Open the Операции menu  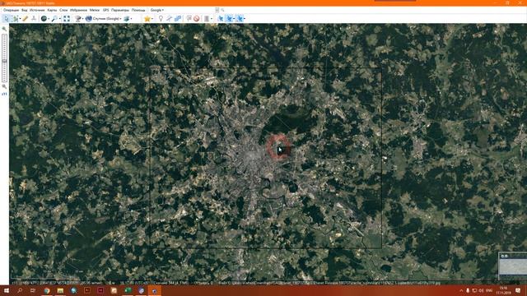(x=11, y=10)
